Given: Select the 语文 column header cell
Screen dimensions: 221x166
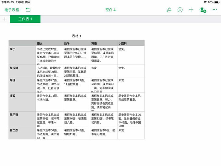Looking at the screenshot, I should coord(49,43).
